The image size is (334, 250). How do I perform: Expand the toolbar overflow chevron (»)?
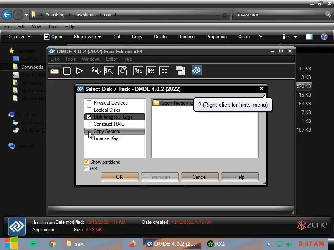pos(260,37)
